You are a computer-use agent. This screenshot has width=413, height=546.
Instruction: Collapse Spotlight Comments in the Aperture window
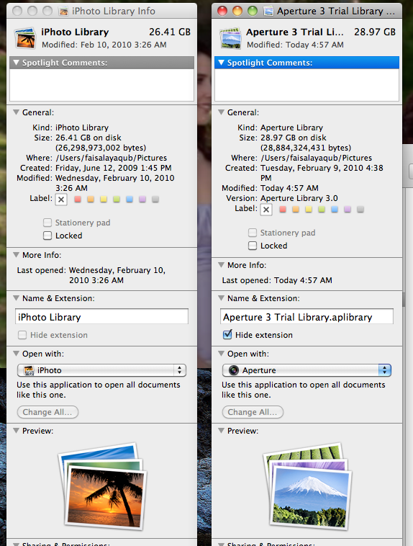click(x=221, y=63)
